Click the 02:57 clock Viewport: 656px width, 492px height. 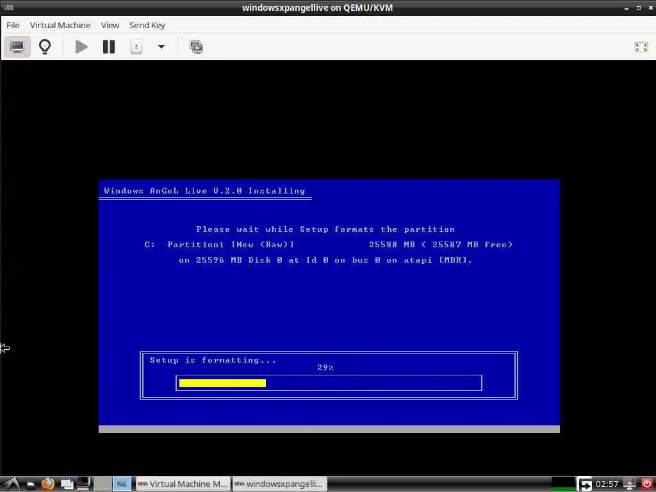coord(607,484)
